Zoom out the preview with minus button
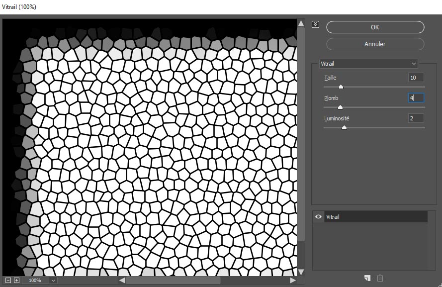442x287 pixels. coord(8,281)
